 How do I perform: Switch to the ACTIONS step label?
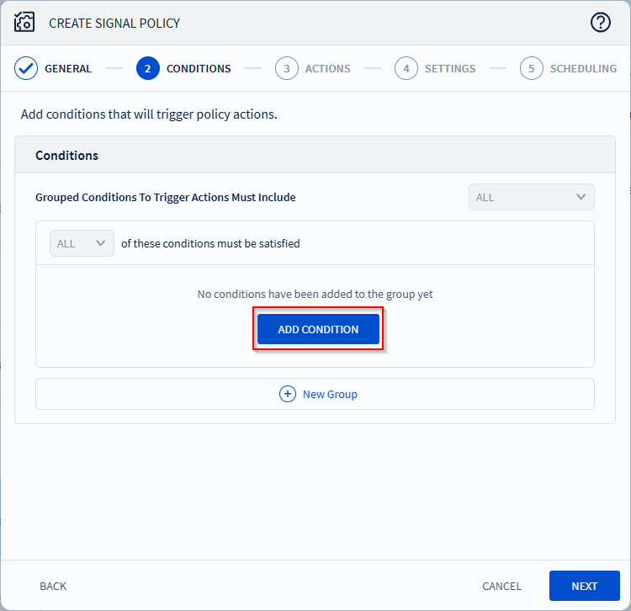click(327, 69)
